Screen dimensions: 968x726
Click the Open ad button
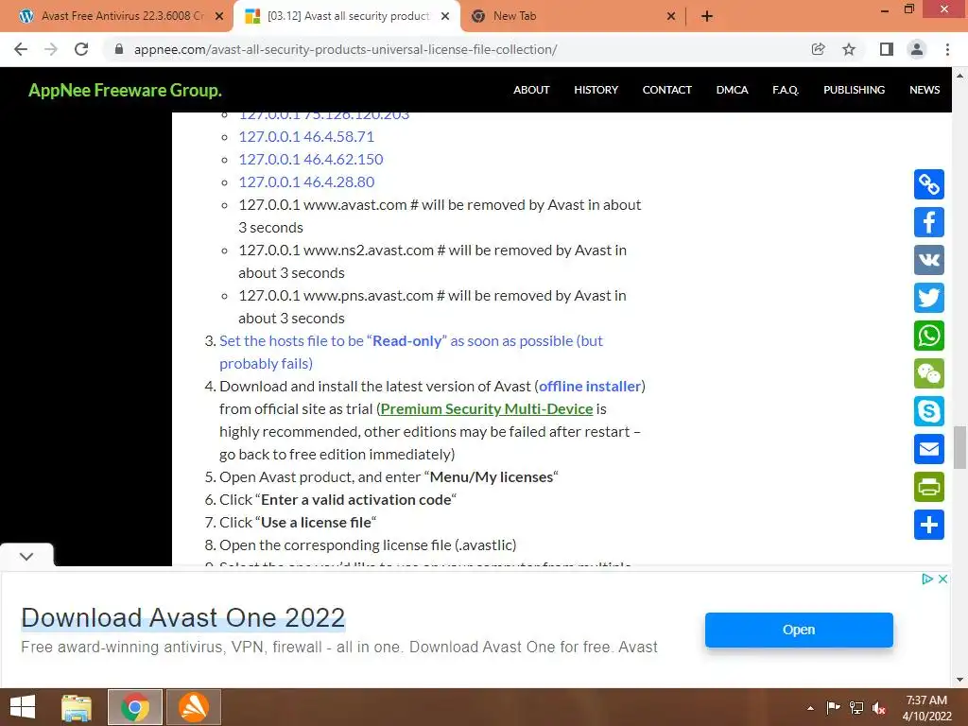799,630
